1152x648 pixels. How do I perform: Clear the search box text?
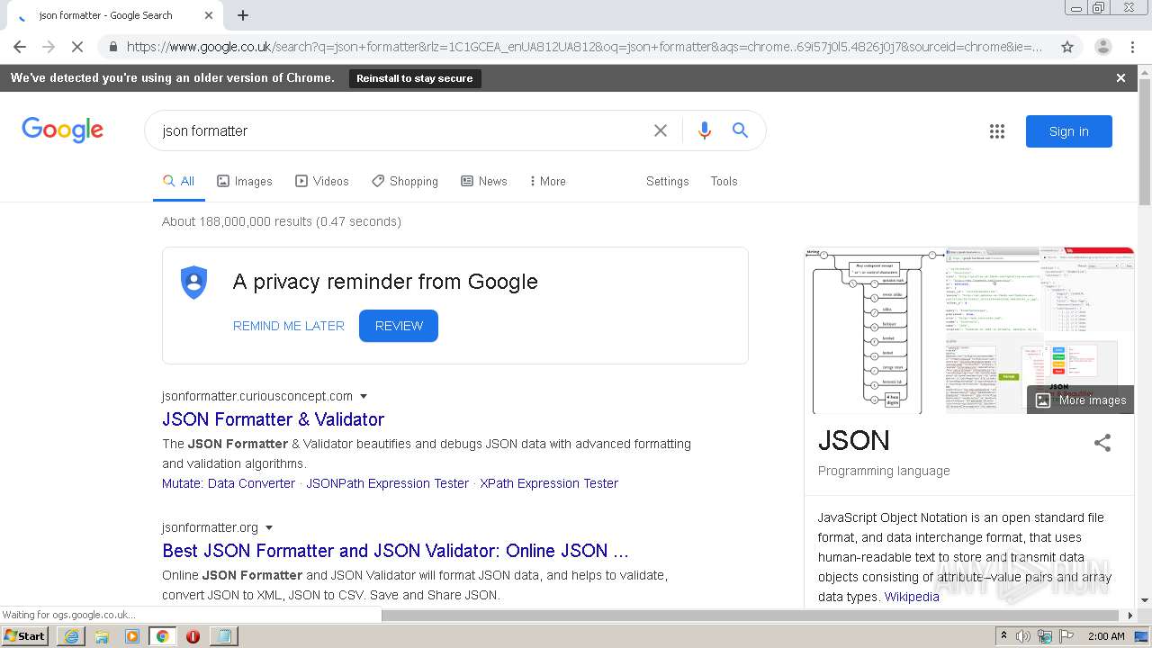coord(661,130)
